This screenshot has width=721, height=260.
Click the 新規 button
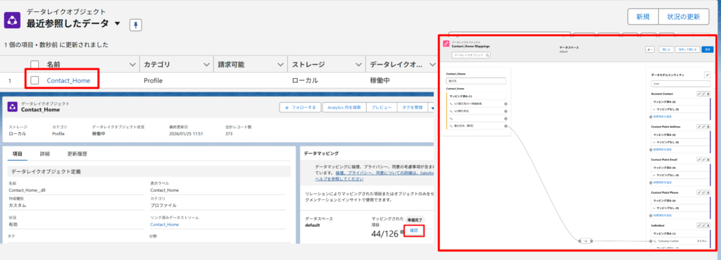[x=643, y=17]
